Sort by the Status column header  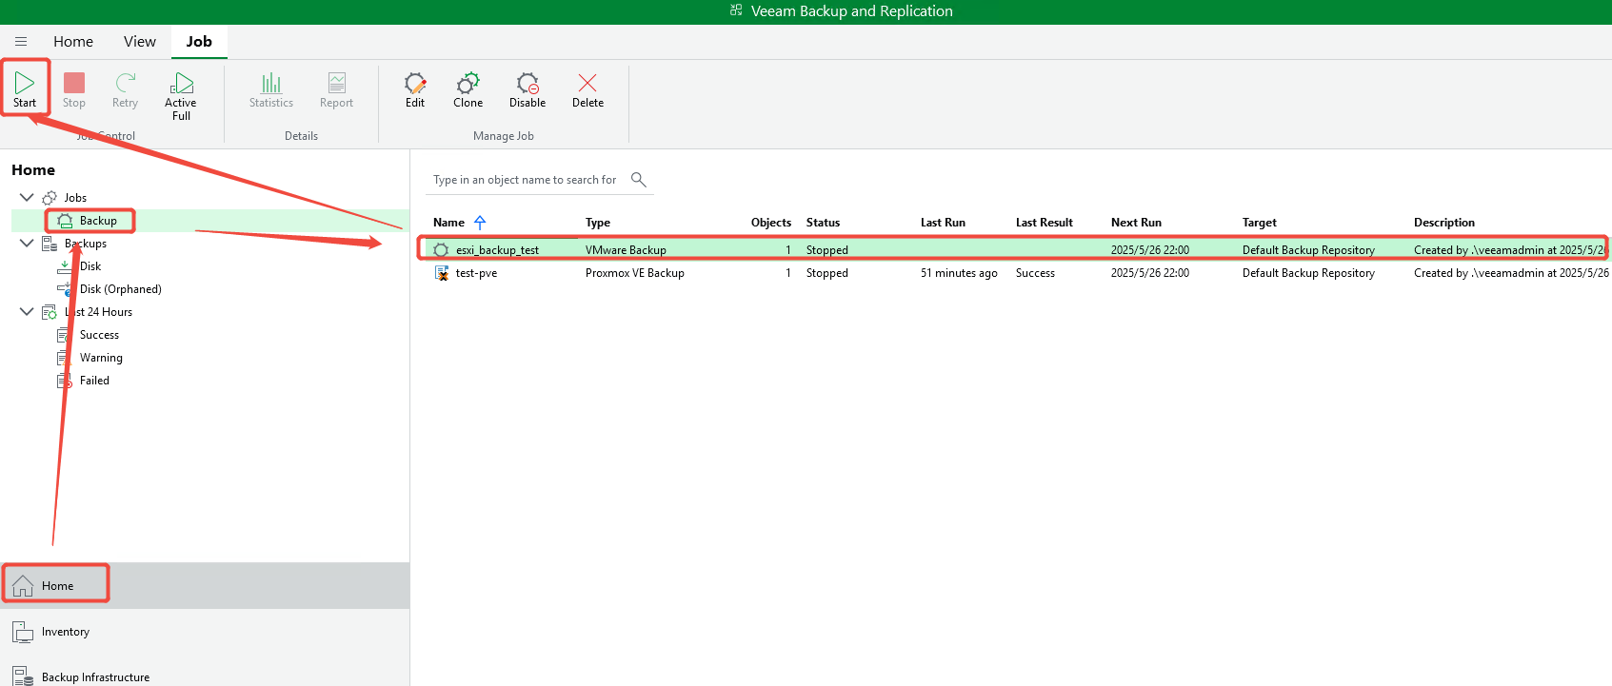pyautogui.click(x=823, y=223)
